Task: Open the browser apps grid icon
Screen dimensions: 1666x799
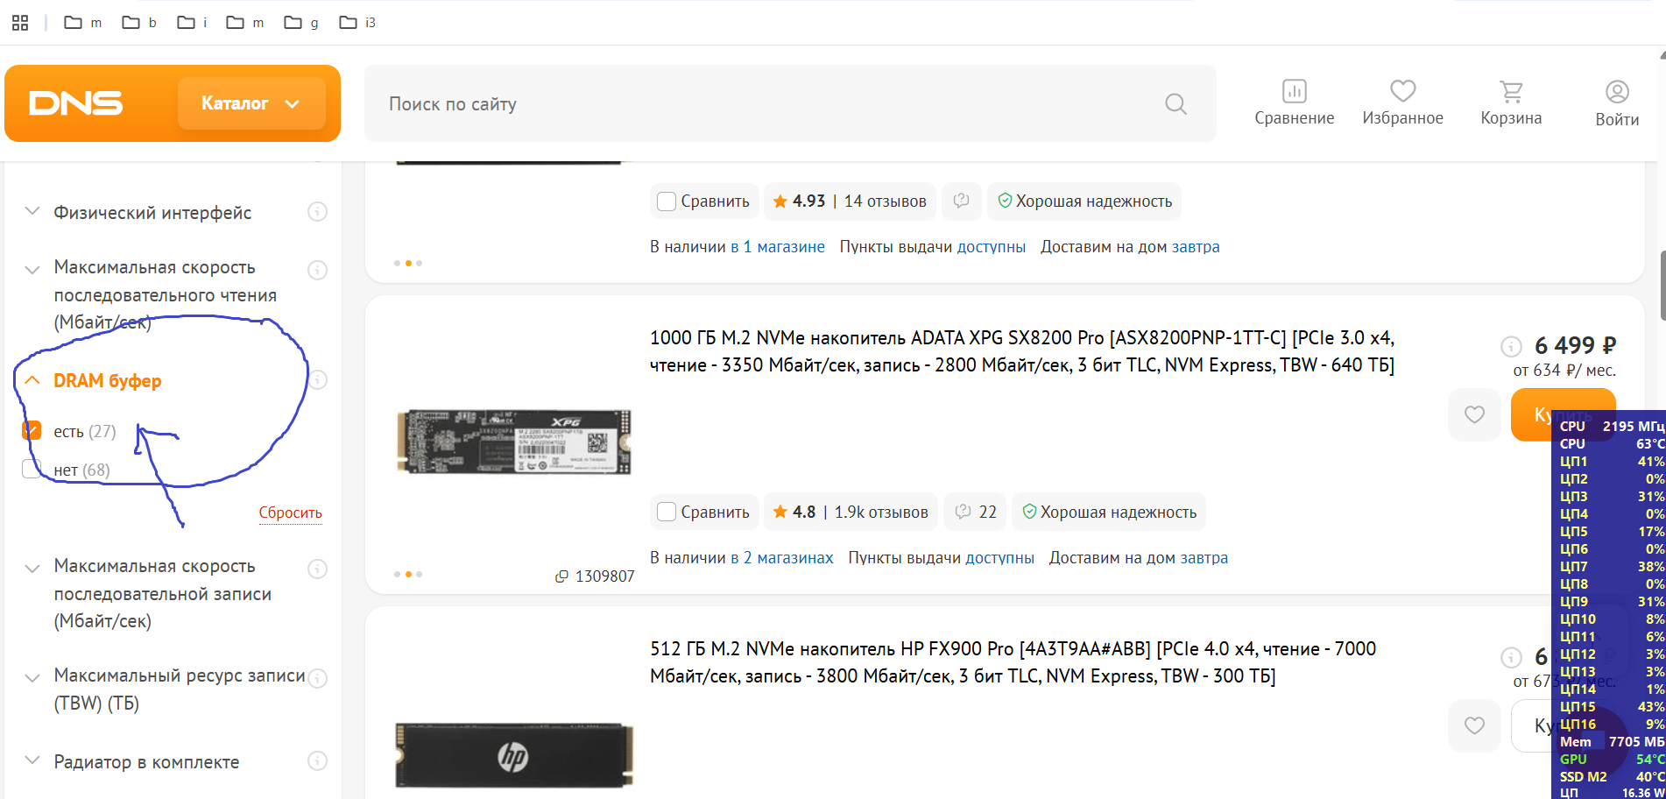Action: pyautogui.click(x=20, y=23)
